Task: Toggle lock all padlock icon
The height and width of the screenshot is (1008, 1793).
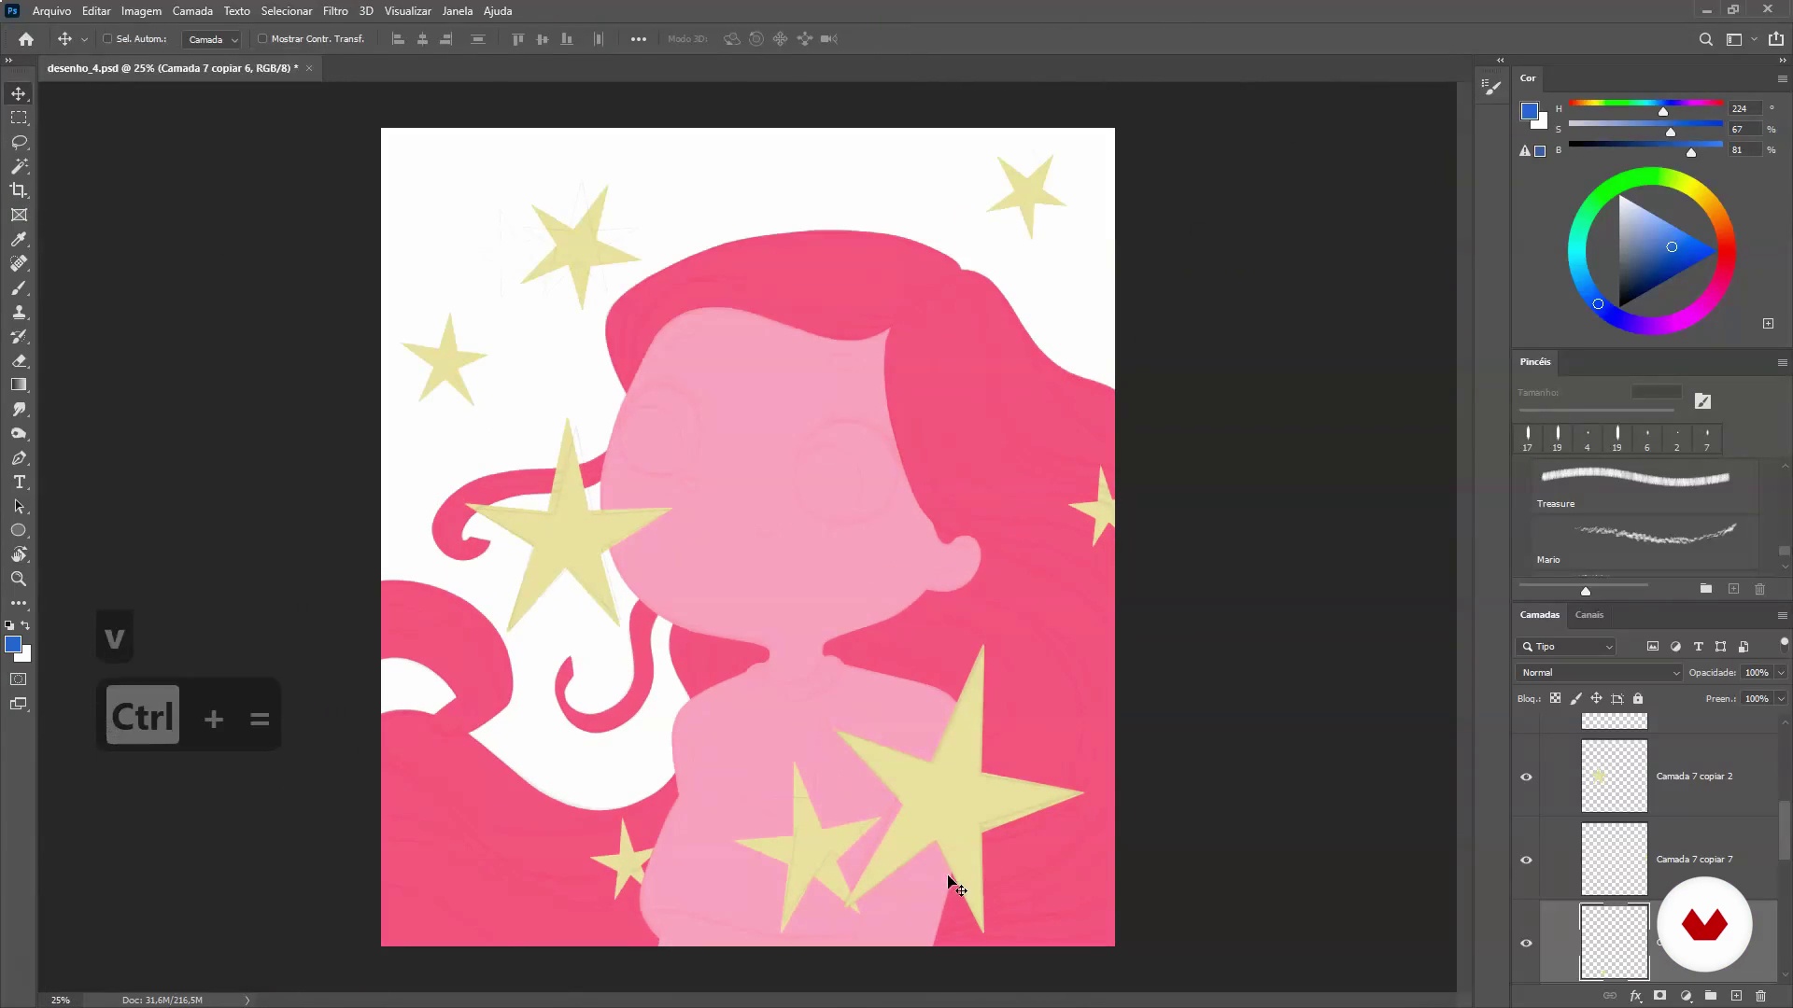Action: point(1638,698)
